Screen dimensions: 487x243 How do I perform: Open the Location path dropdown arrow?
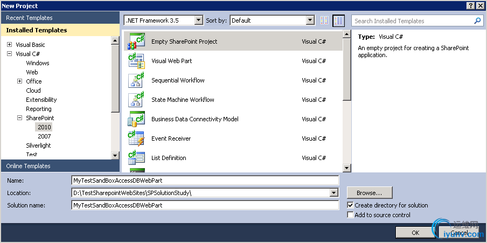[x=334, y=193]
